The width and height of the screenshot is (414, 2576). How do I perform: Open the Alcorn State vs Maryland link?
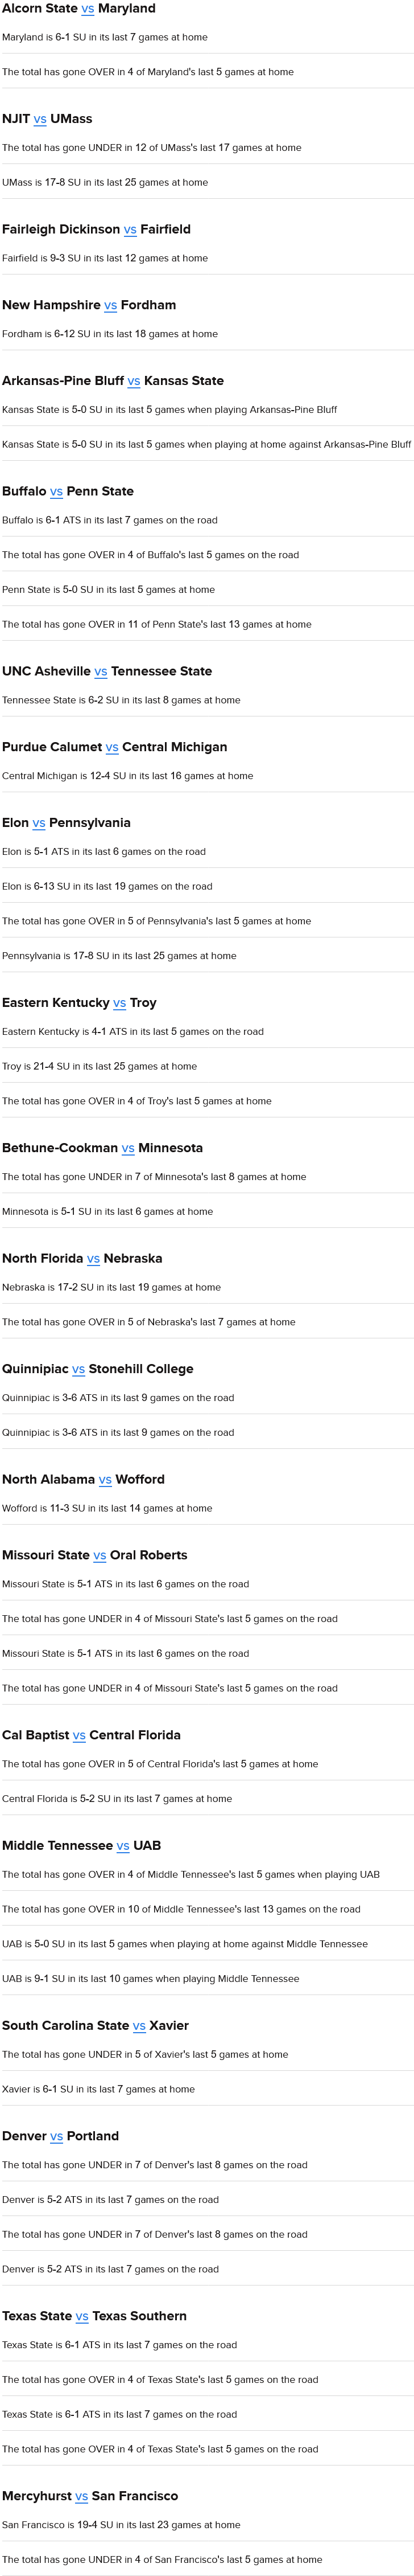tap(88, 9)
